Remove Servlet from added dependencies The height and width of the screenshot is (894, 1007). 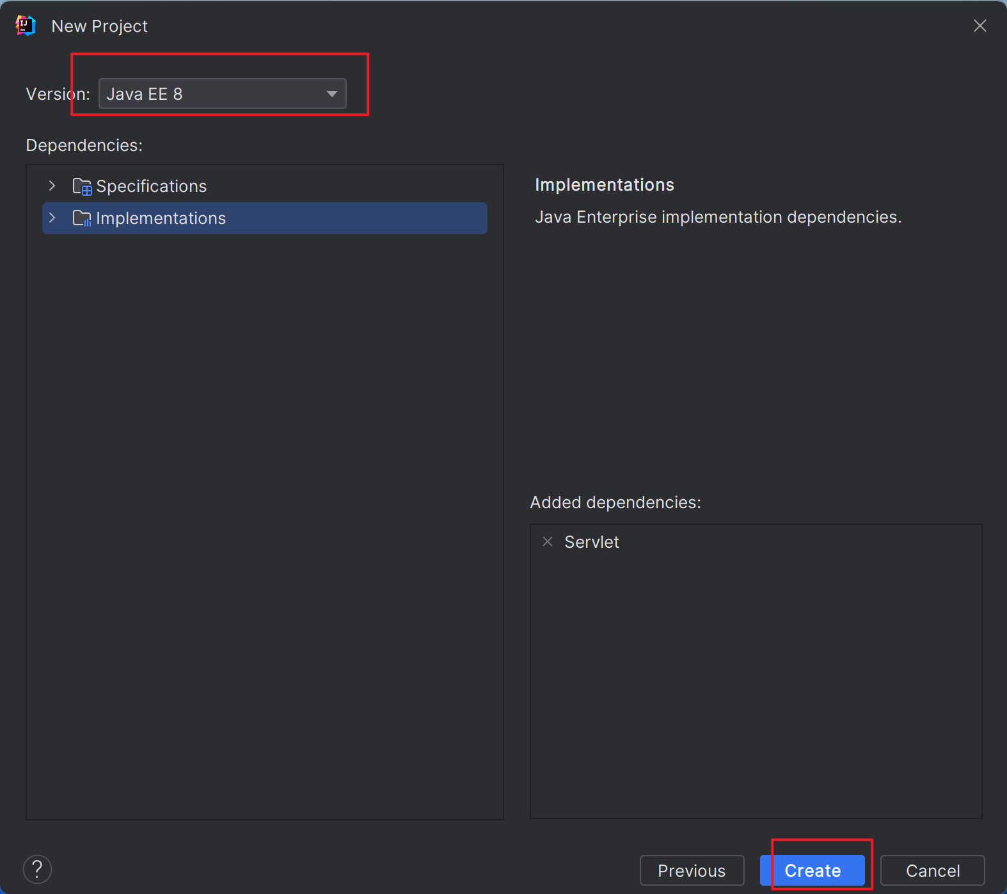pyautogui.click(x=548, y=541)
